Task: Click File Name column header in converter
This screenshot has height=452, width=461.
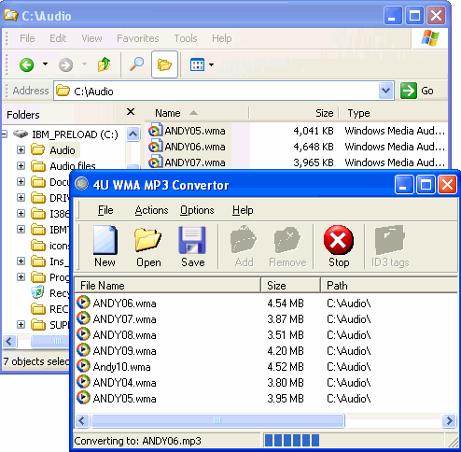Action: pyautogui.click(x=167, y=285)
